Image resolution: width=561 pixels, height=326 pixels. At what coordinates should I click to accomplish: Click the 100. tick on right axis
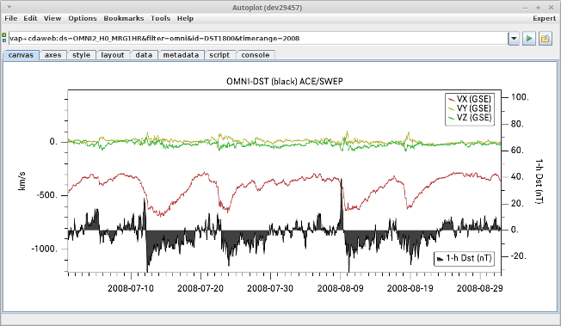[x=520, y=97]
